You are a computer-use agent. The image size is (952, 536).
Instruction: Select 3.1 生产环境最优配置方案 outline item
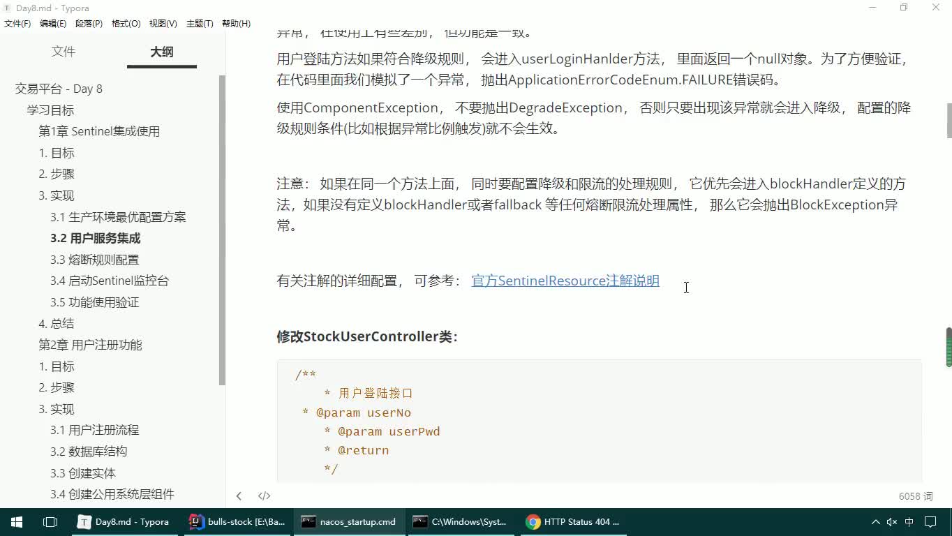(x=118, y=217)
